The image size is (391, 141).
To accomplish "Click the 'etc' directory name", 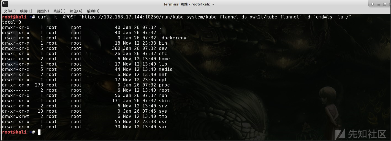I will tap(163, 54).
